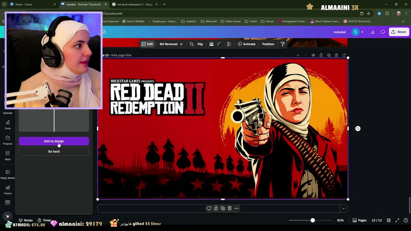Switch to red dead redemption 2 Google tab
Viewport: 411px width, 231px height.
(x=135, y=4)
